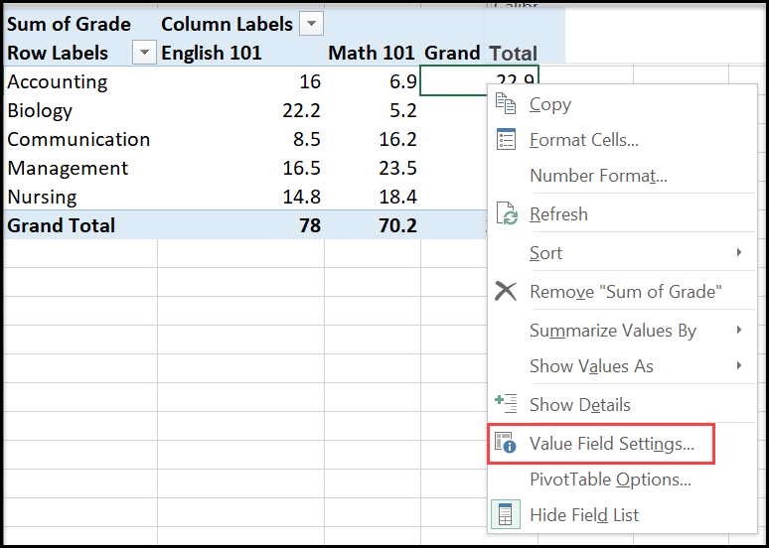Select Biology English value 22.2
The image size is (769, 548).
[301, 110]
